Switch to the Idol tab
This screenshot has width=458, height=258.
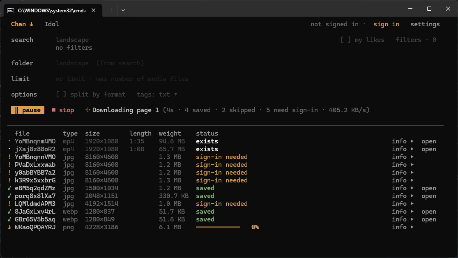52,24
